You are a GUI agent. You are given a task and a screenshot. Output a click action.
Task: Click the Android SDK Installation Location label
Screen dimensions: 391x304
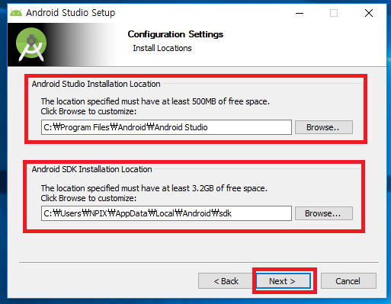click(x=91, y=169)
